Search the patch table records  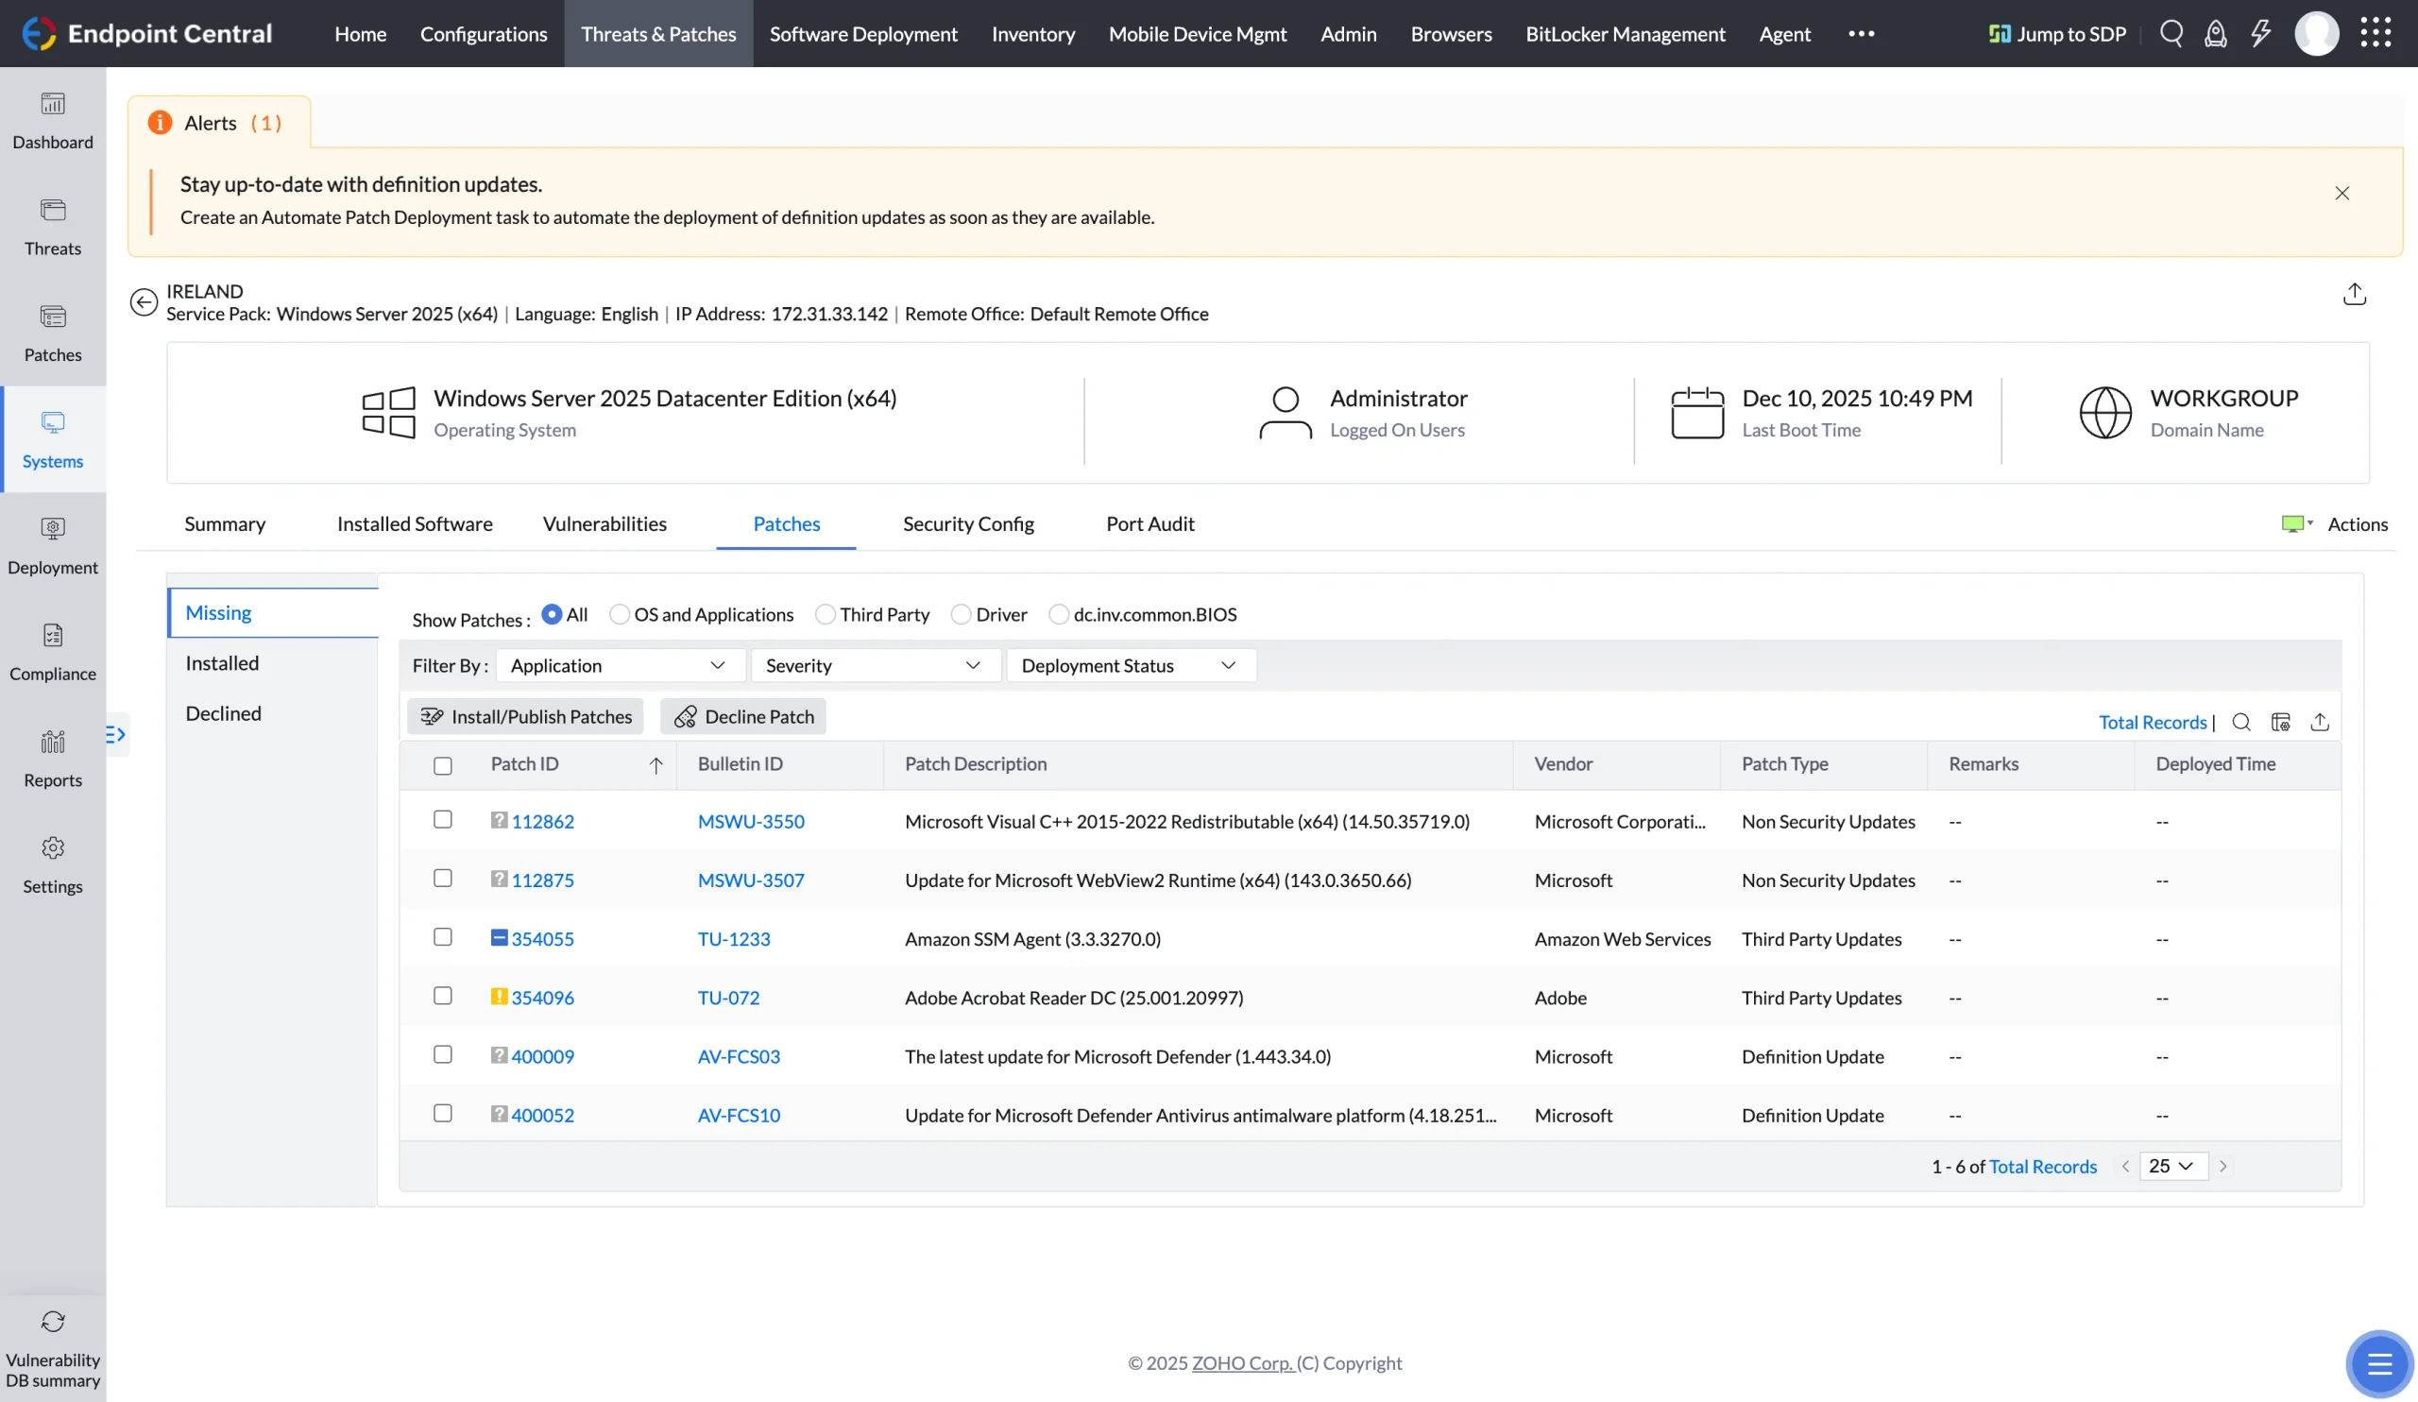pyautogui.click(x=2241, y=722)
